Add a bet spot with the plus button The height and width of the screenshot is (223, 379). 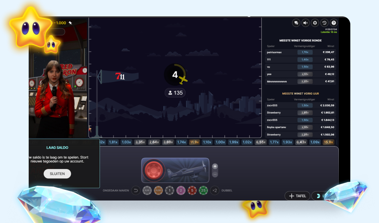[215, 166]
